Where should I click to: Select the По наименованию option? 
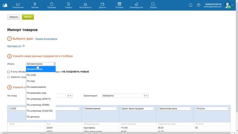pos(41,87)
